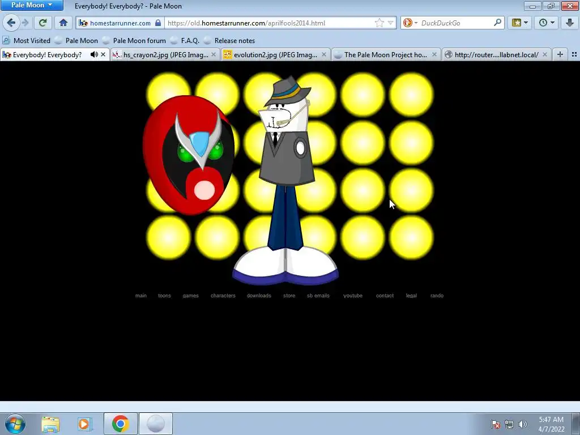Open Most Visited bookmarks folder

coord(26,41)
